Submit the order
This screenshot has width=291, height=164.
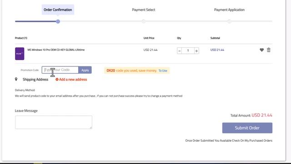[x=247, y=128]
